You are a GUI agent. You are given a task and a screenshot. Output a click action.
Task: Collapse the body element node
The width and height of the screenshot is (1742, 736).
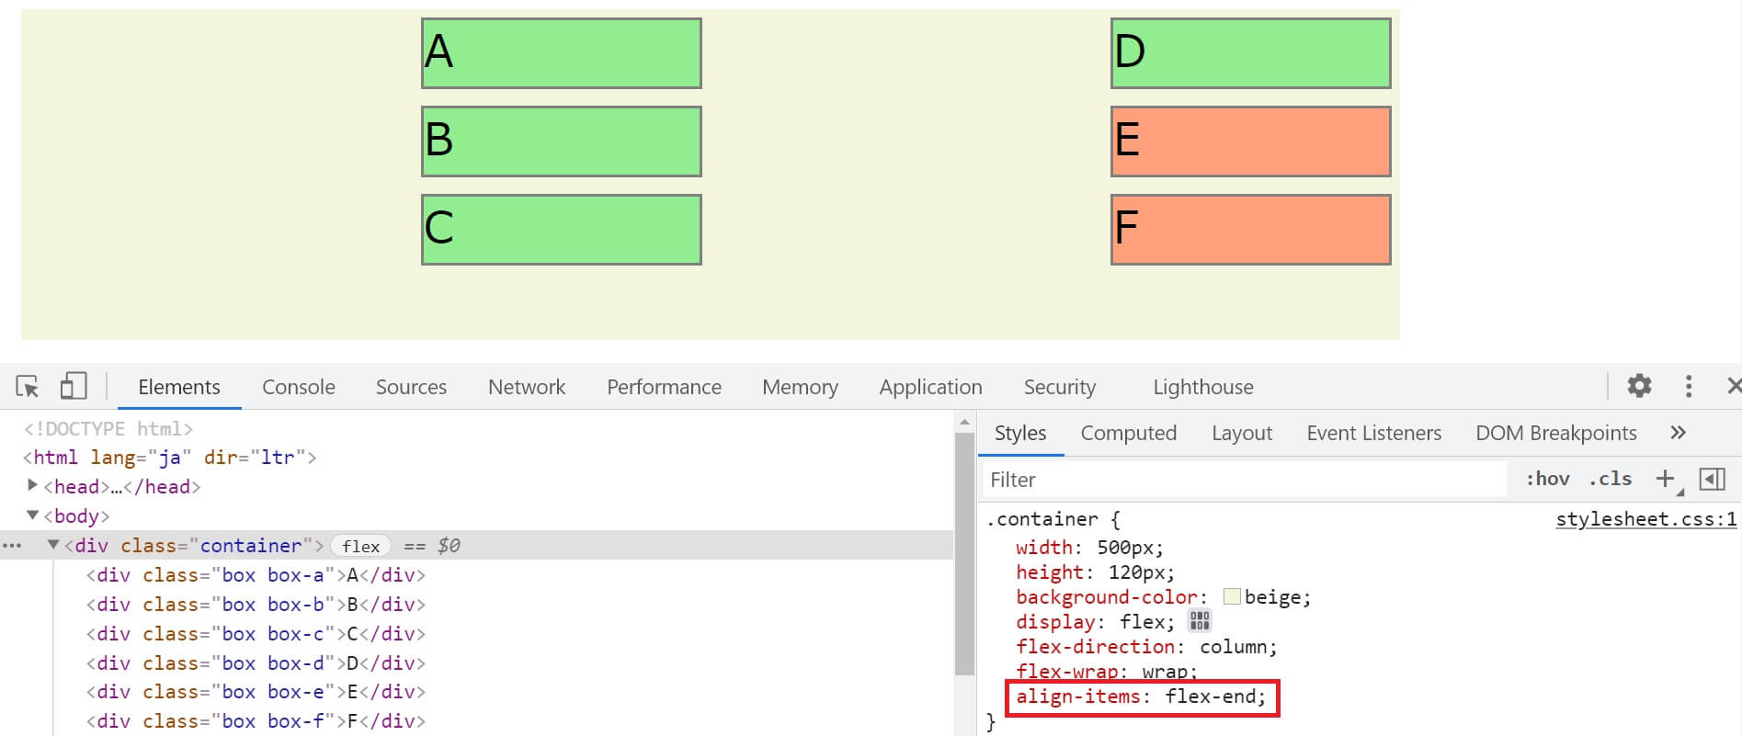[x=33, y=515]
